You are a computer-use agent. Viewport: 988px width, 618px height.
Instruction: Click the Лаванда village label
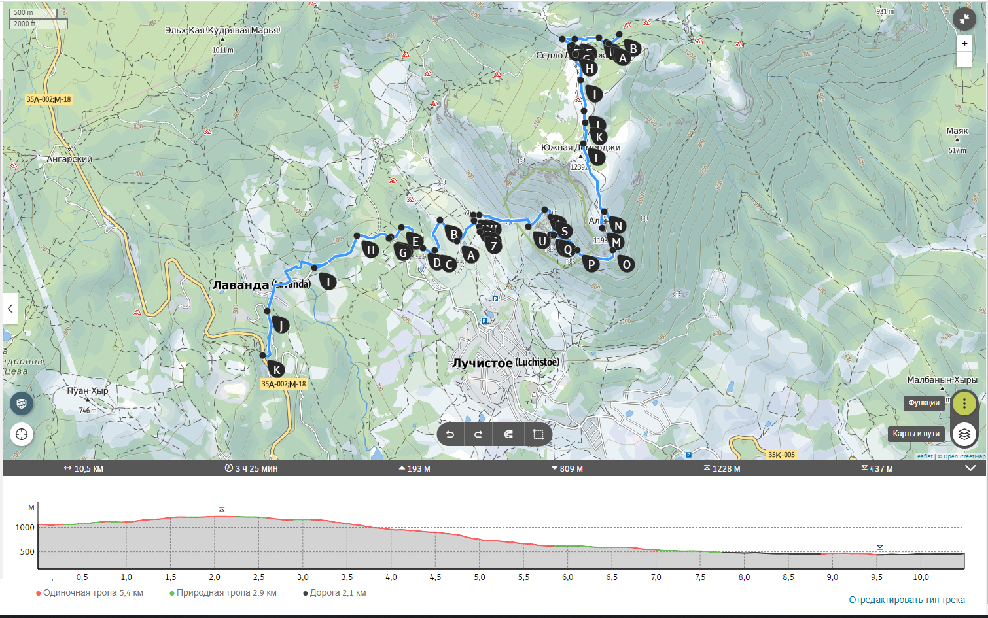(261, 284)
